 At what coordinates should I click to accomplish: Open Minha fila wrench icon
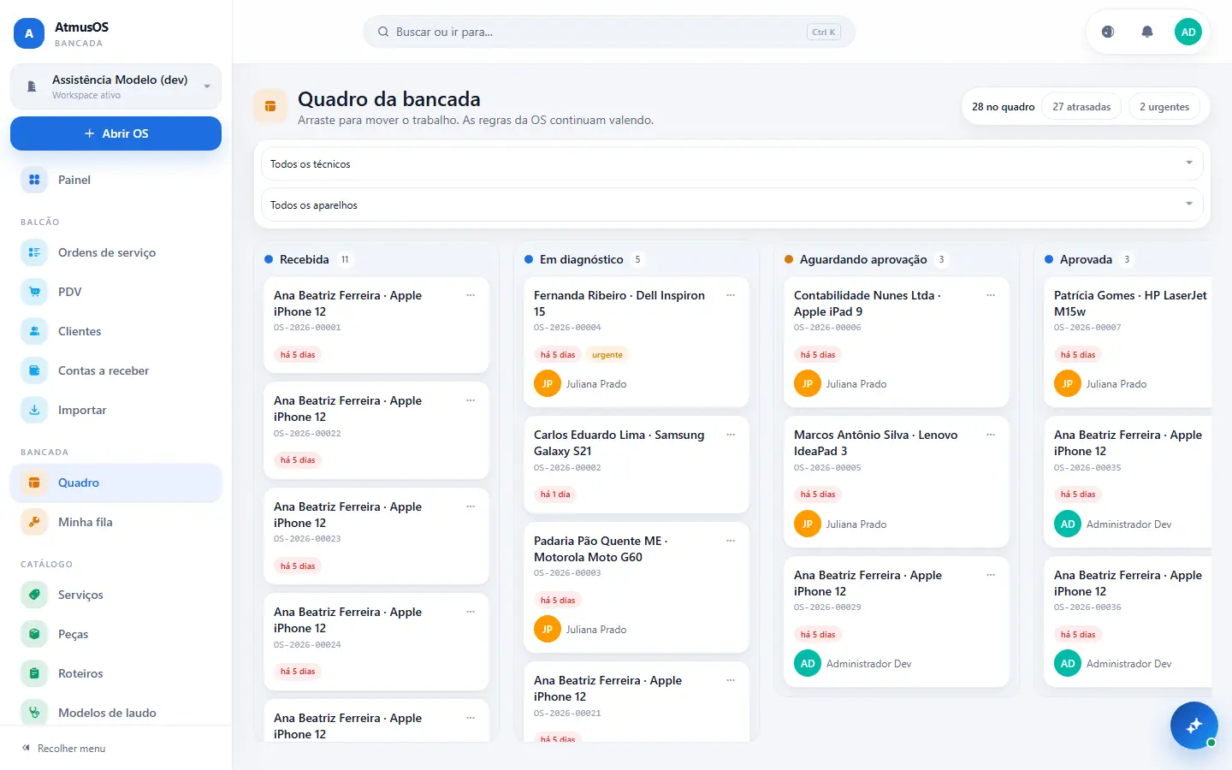pos(34,522)
